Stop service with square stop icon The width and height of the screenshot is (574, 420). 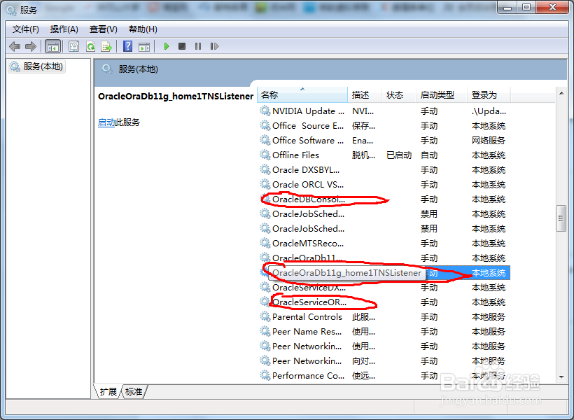[182, 46]
